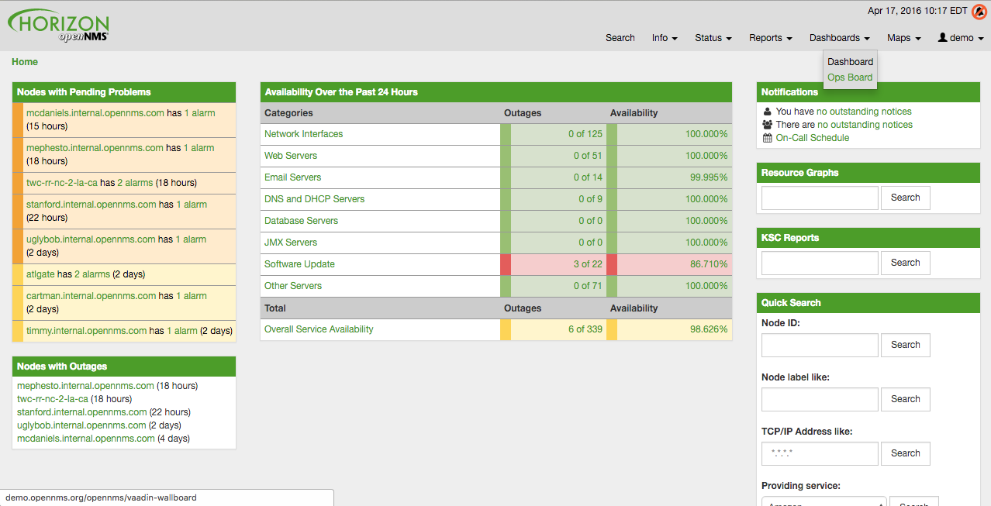991x506 pixels.
Task: Open the Providing service select box
Action: coord(824,501)
